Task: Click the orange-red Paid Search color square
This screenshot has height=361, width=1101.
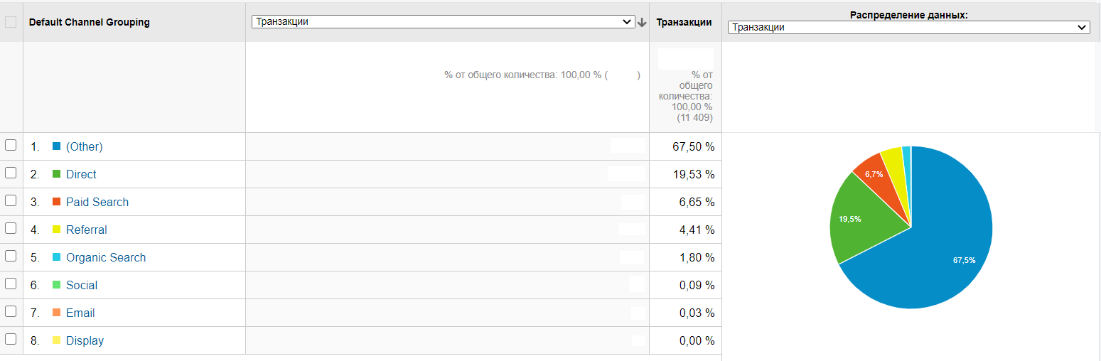Action: tap(57, 202)
